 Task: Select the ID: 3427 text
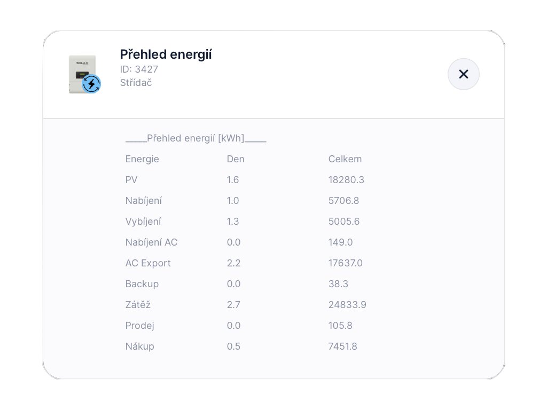coord(139,69)
